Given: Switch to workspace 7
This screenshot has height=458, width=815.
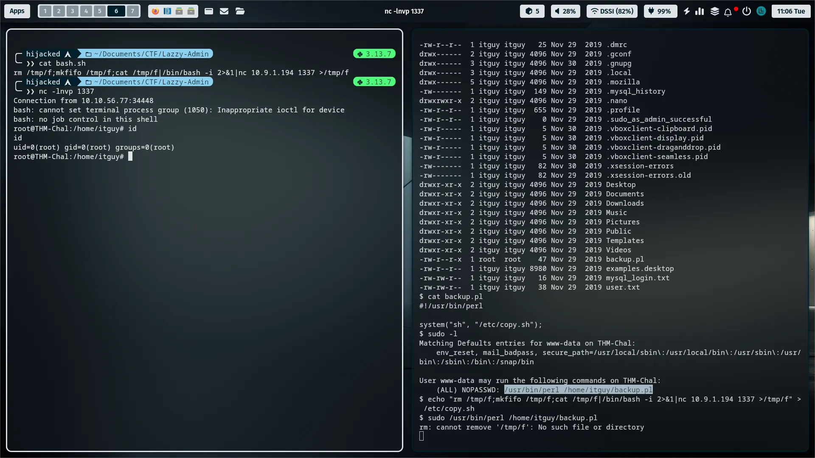Looking at the screenshot, I should pos(133,11).
